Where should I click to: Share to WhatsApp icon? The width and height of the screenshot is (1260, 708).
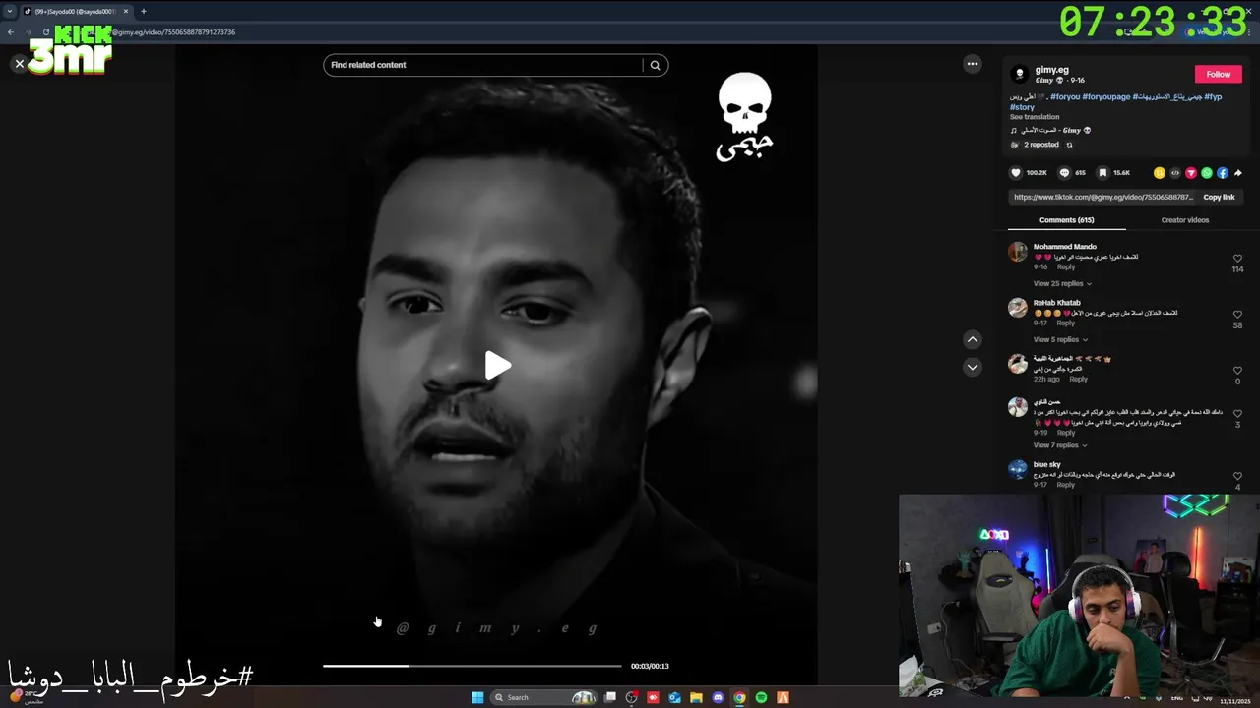1207,173
